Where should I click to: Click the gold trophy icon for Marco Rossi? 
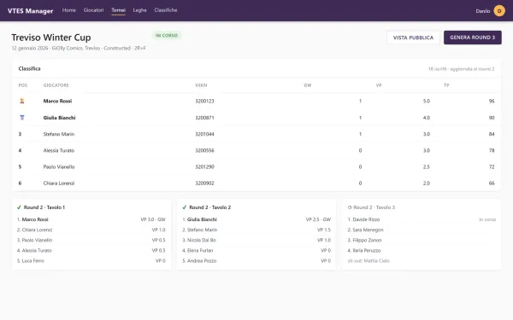(22, 101)
